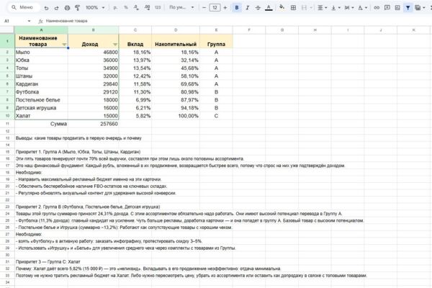Screen dimensions: 432x288
Task: Click the formula bar with Наименование товара
Action: tap(237, 21)
